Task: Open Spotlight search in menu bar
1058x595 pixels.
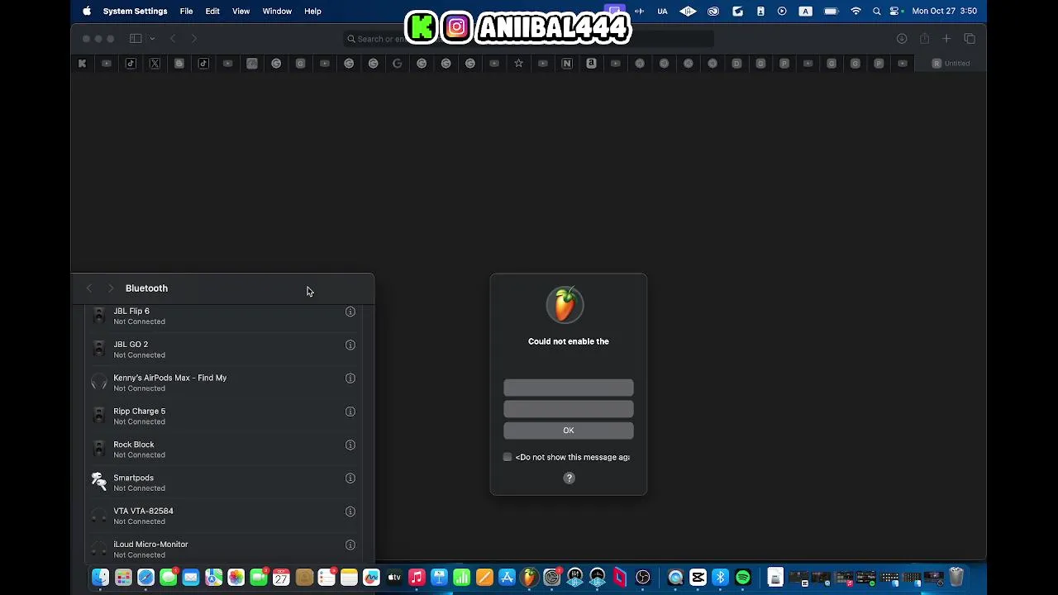Action: pos(876,12)
